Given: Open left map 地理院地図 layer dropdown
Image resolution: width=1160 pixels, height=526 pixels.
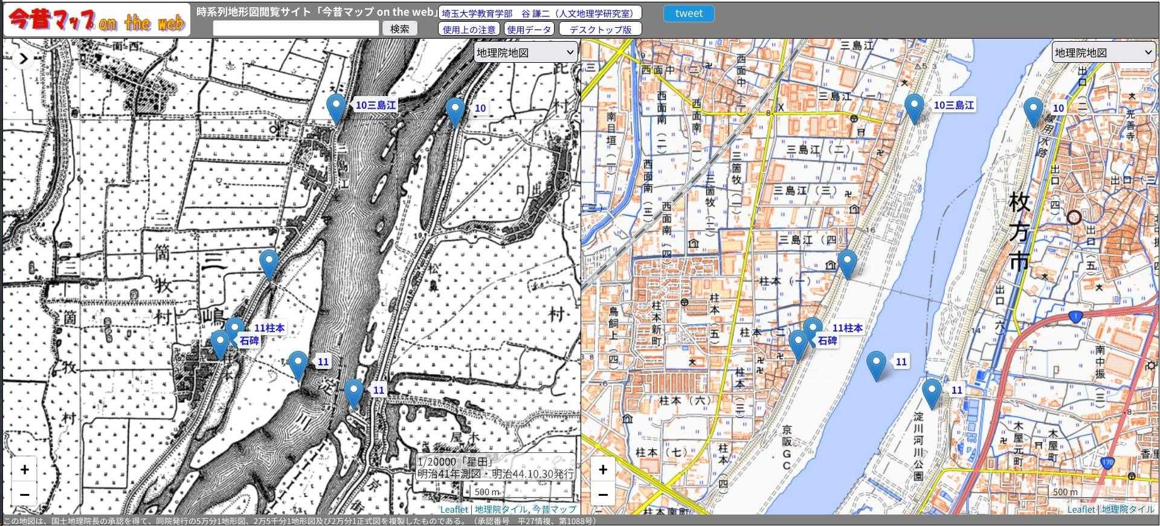Looking at the screenshot, I should click(x=524, y=53).
